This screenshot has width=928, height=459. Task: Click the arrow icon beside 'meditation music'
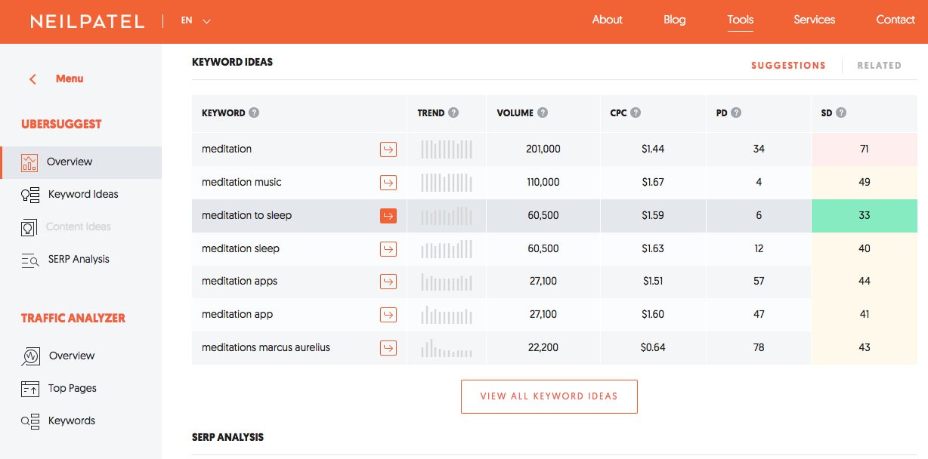point(388,182)
